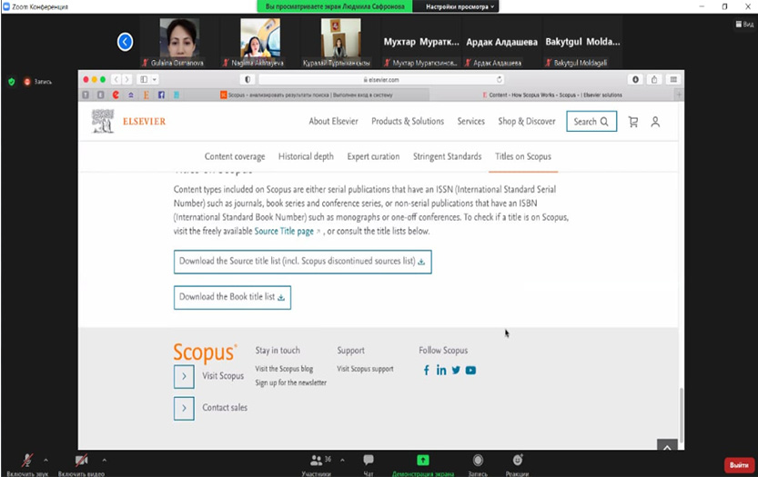Jump to Expert curation section
Screen dimensions: 758x477
coord(373,156)
